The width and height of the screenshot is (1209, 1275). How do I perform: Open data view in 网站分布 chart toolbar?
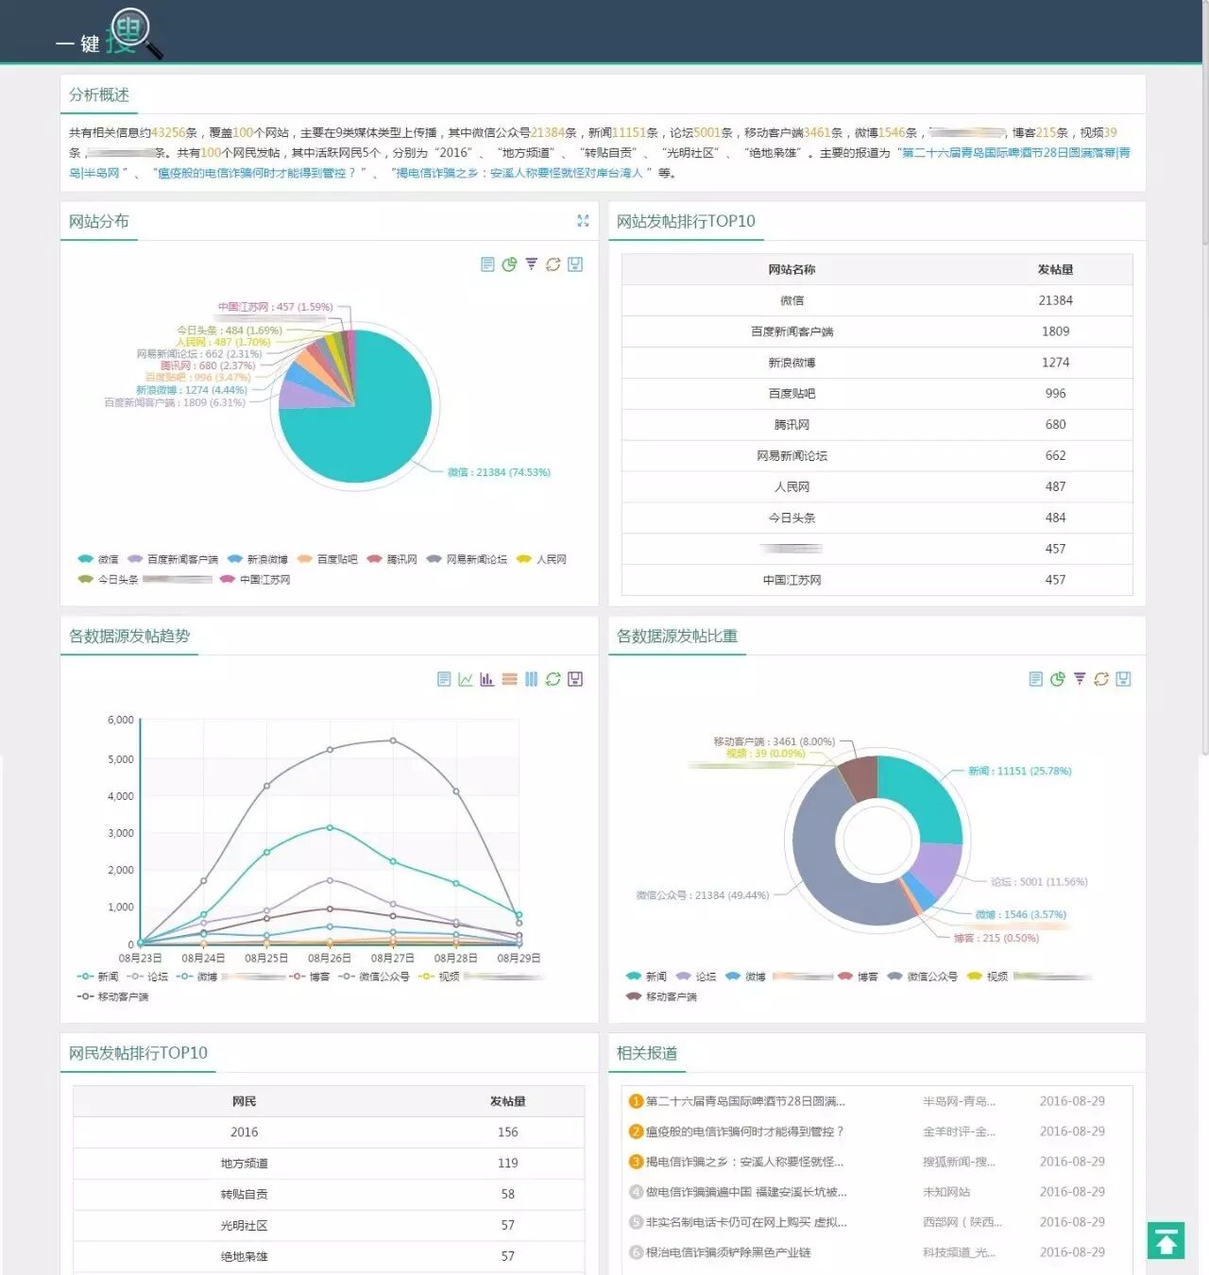pos(487,264)
